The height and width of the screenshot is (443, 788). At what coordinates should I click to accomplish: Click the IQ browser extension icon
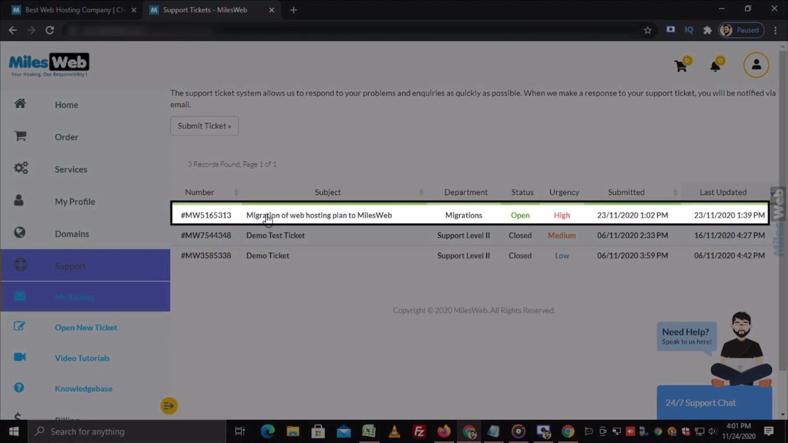(x=689, y=30)
